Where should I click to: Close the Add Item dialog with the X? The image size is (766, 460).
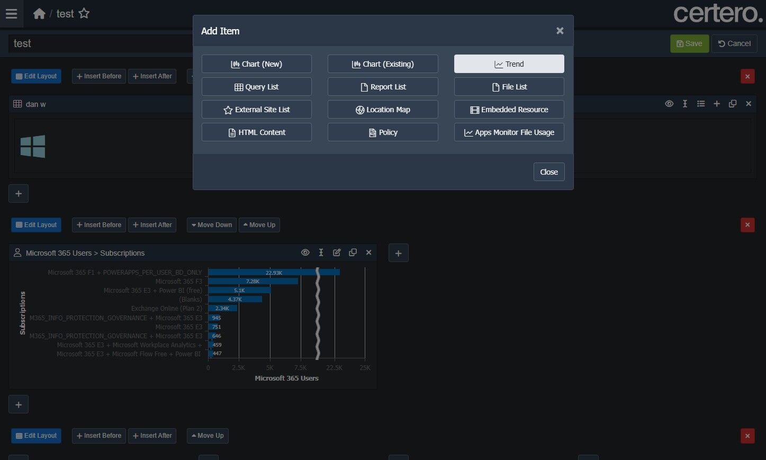560,31
